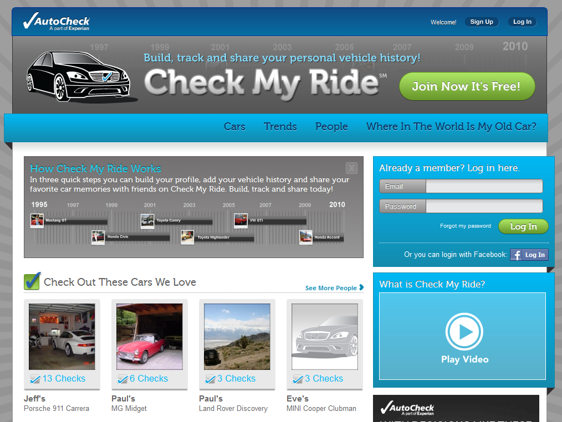This screenshot has width=562, height=422.
Task: Select the Honda Civic timeline photo
Action: [x=98, y=237]
